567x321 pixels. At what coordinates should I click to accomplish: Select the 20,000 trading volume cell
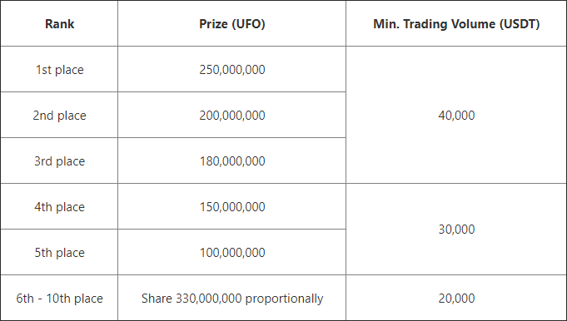(x=456, y=299)
